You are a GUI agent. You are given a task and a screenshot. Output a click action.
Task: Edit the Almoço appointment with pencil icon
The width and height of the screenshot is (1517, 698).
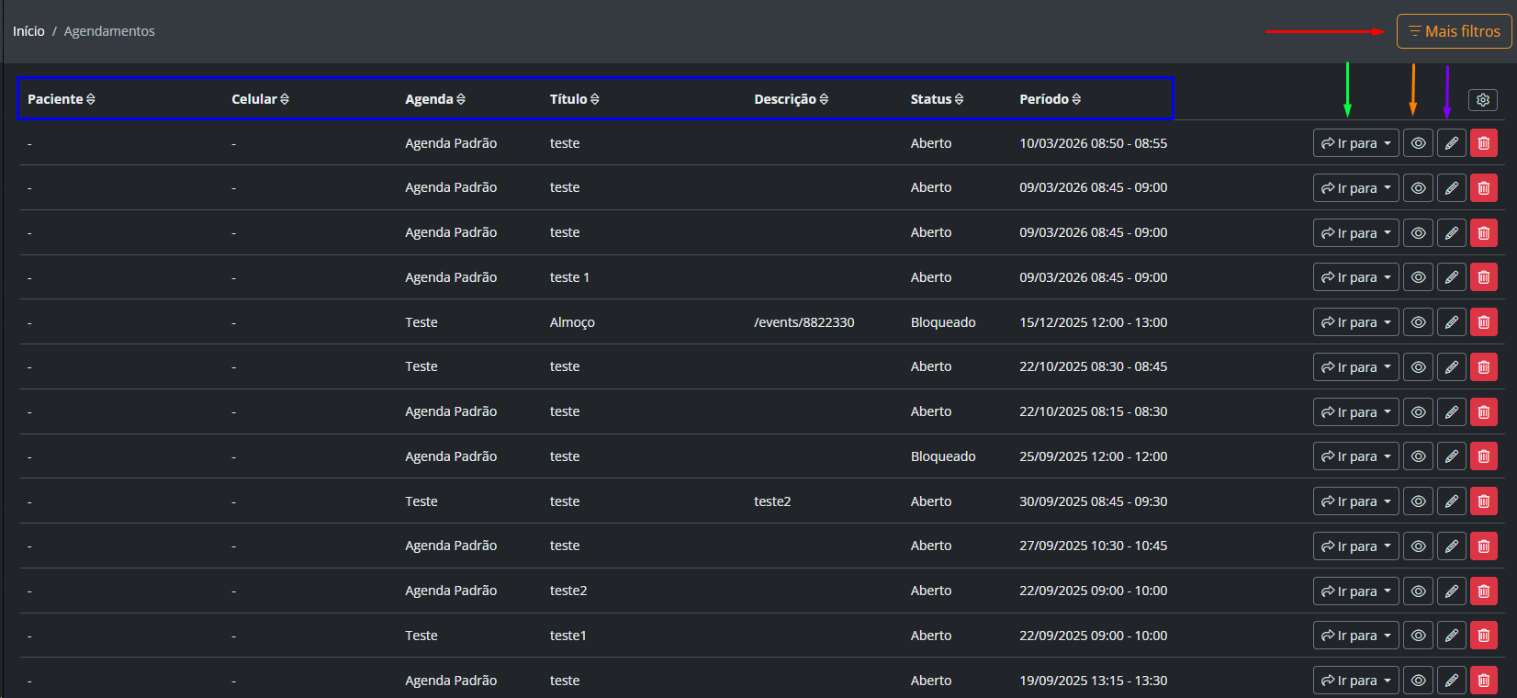pos(1451,322)
